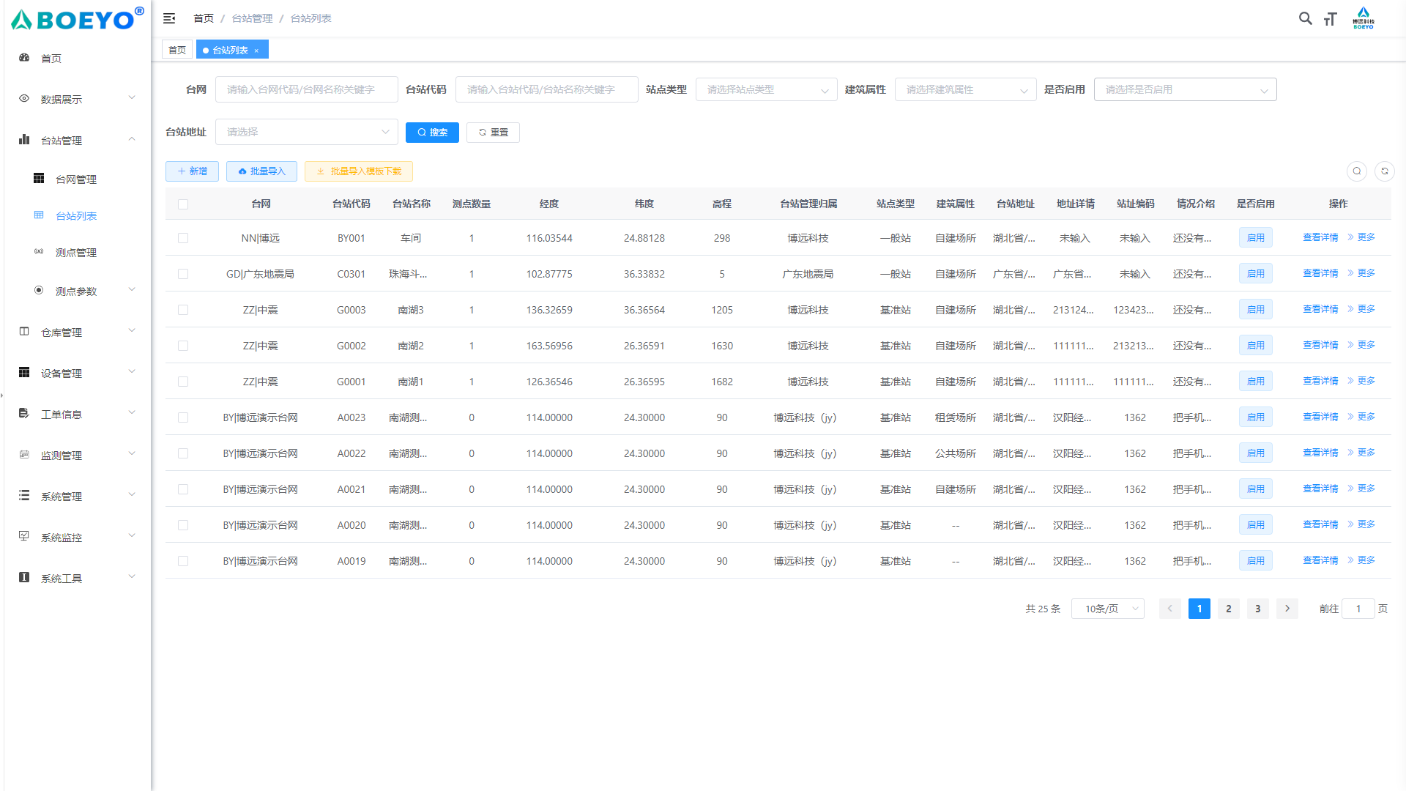Check the select-all header checkbox
1406x791 pixels.
click(183, 204)
